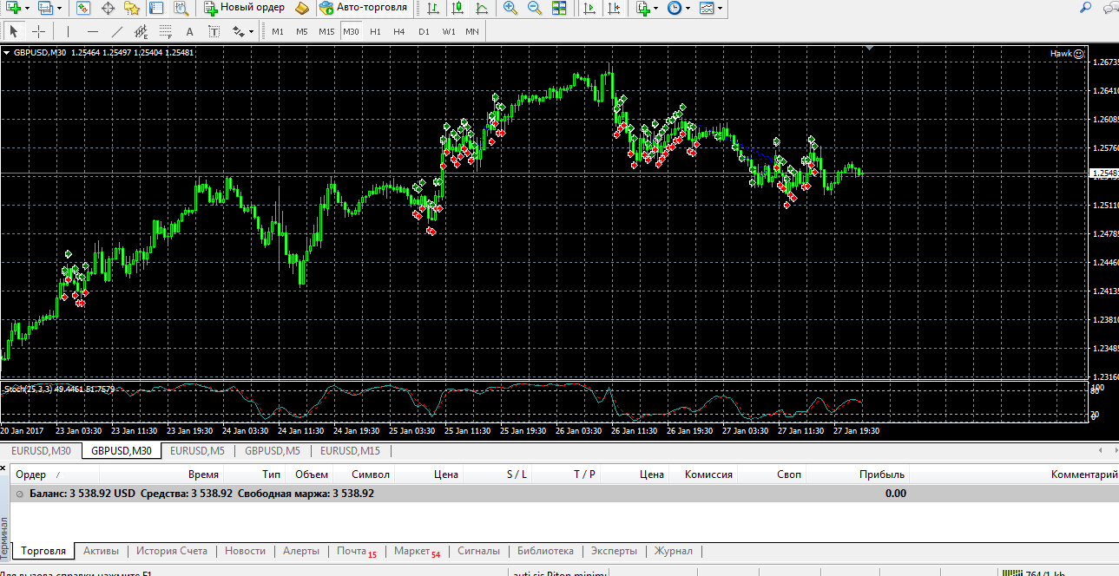The height and width of the screenshot is (576, 1119).
Task: Select the Trendline drawing tool
Action: tap(117, 31)
